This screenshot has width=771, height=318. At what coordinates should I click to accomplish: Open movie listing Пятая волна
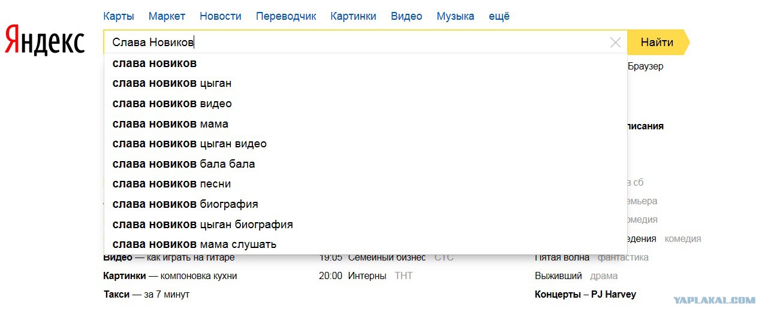pyautogui.click(x=592, y=258)
